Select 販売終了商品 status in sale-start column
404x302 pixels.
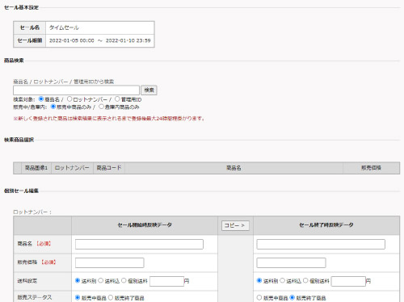tap(111, 297)
